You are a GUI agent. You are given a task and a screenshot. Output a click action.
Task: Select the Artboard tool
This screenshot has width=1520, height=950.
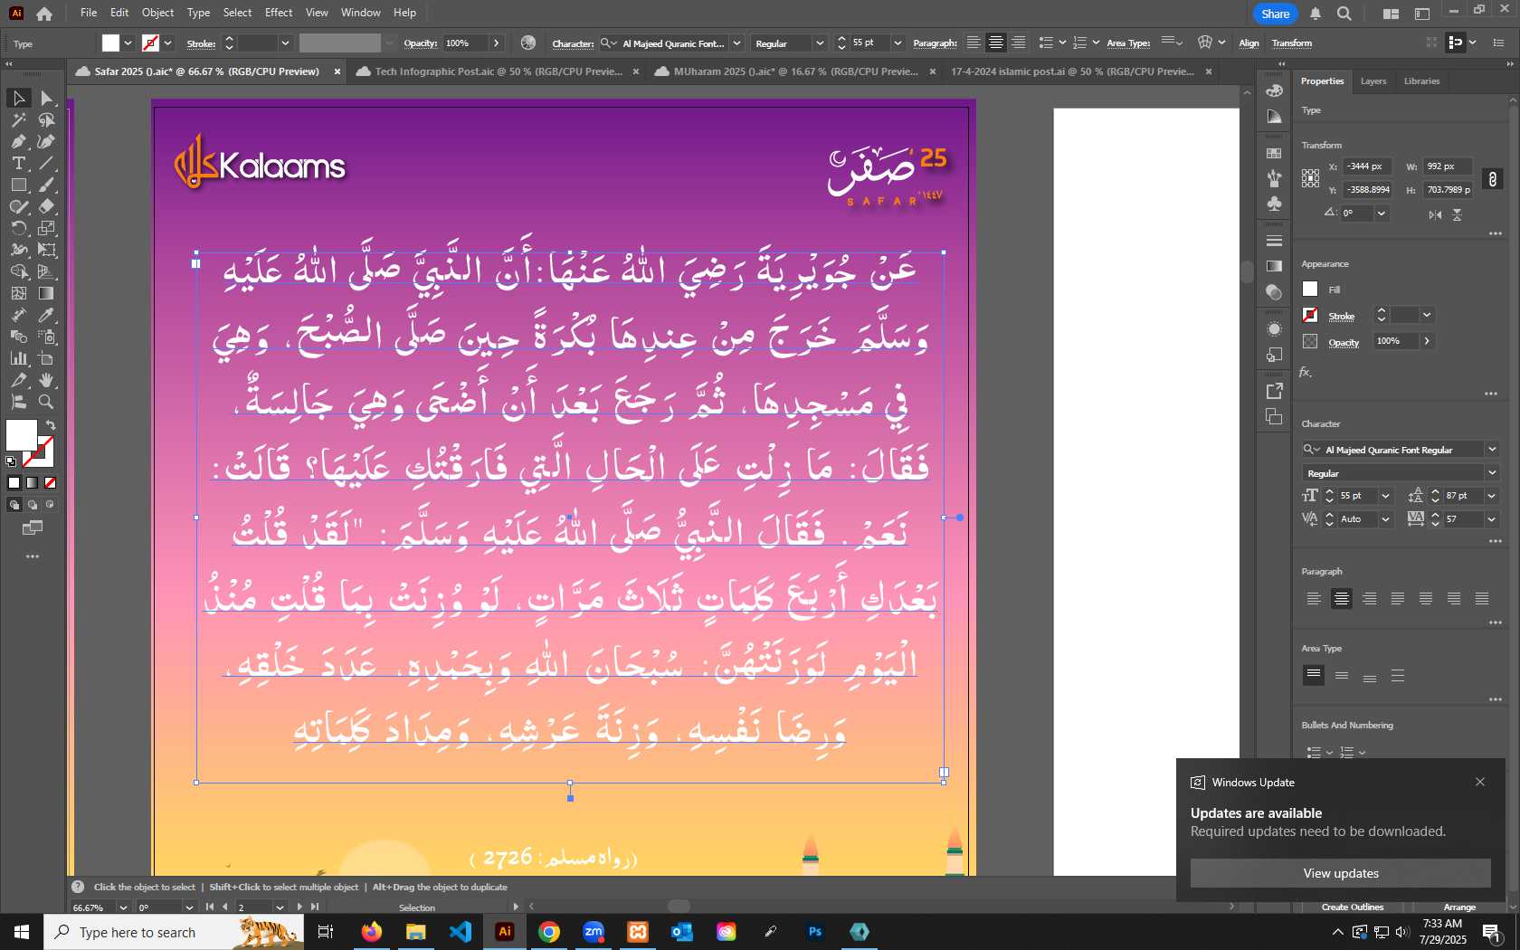click(x=47, y=358)
